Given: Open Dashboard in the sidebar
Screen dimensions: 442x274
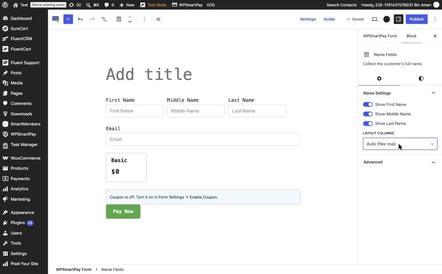Looking at the screenshot, I should coord(21,18).
